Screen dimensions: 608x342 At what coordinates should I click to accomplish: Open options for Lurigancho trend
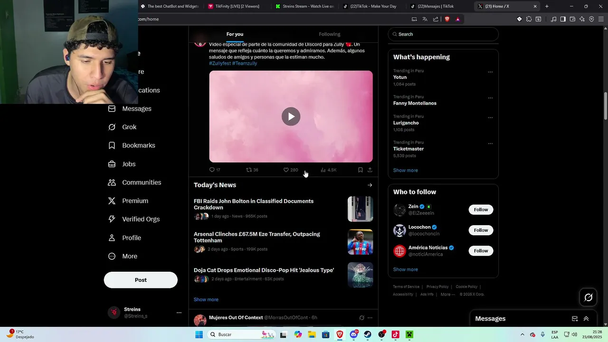pos(490,118)
